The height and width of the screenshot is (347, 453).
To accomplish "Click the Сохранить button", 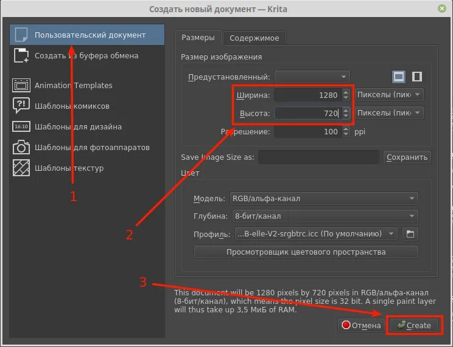I will 407,157.
